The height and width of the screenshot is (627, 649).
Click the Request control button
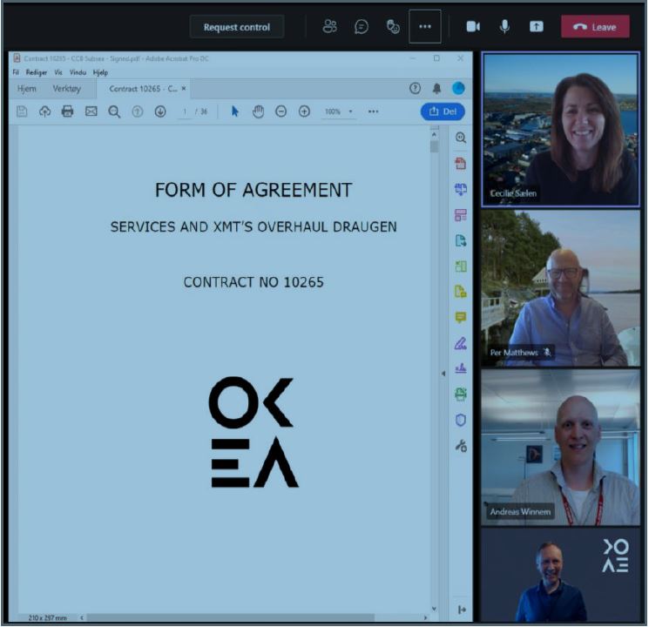coord(236,27)
